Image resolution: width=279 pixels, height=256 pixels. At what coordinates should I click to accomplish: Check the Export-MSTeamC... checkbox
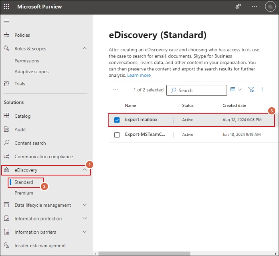(117, 135)
